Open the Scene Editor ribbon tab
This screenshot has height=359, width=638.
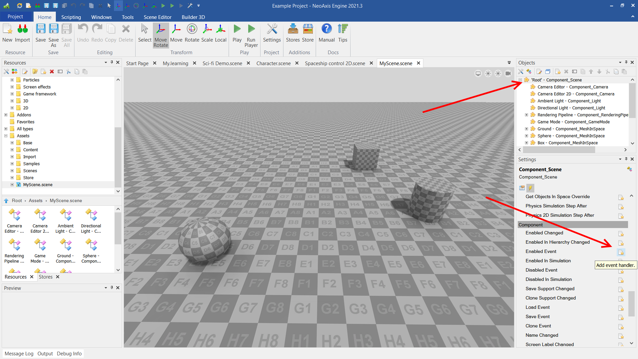(x=157, y=17)
